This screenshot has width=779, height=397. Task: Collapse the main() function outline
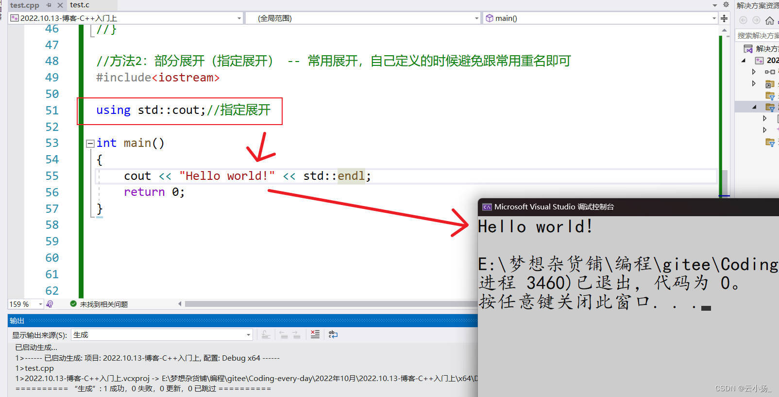point(90,143)
